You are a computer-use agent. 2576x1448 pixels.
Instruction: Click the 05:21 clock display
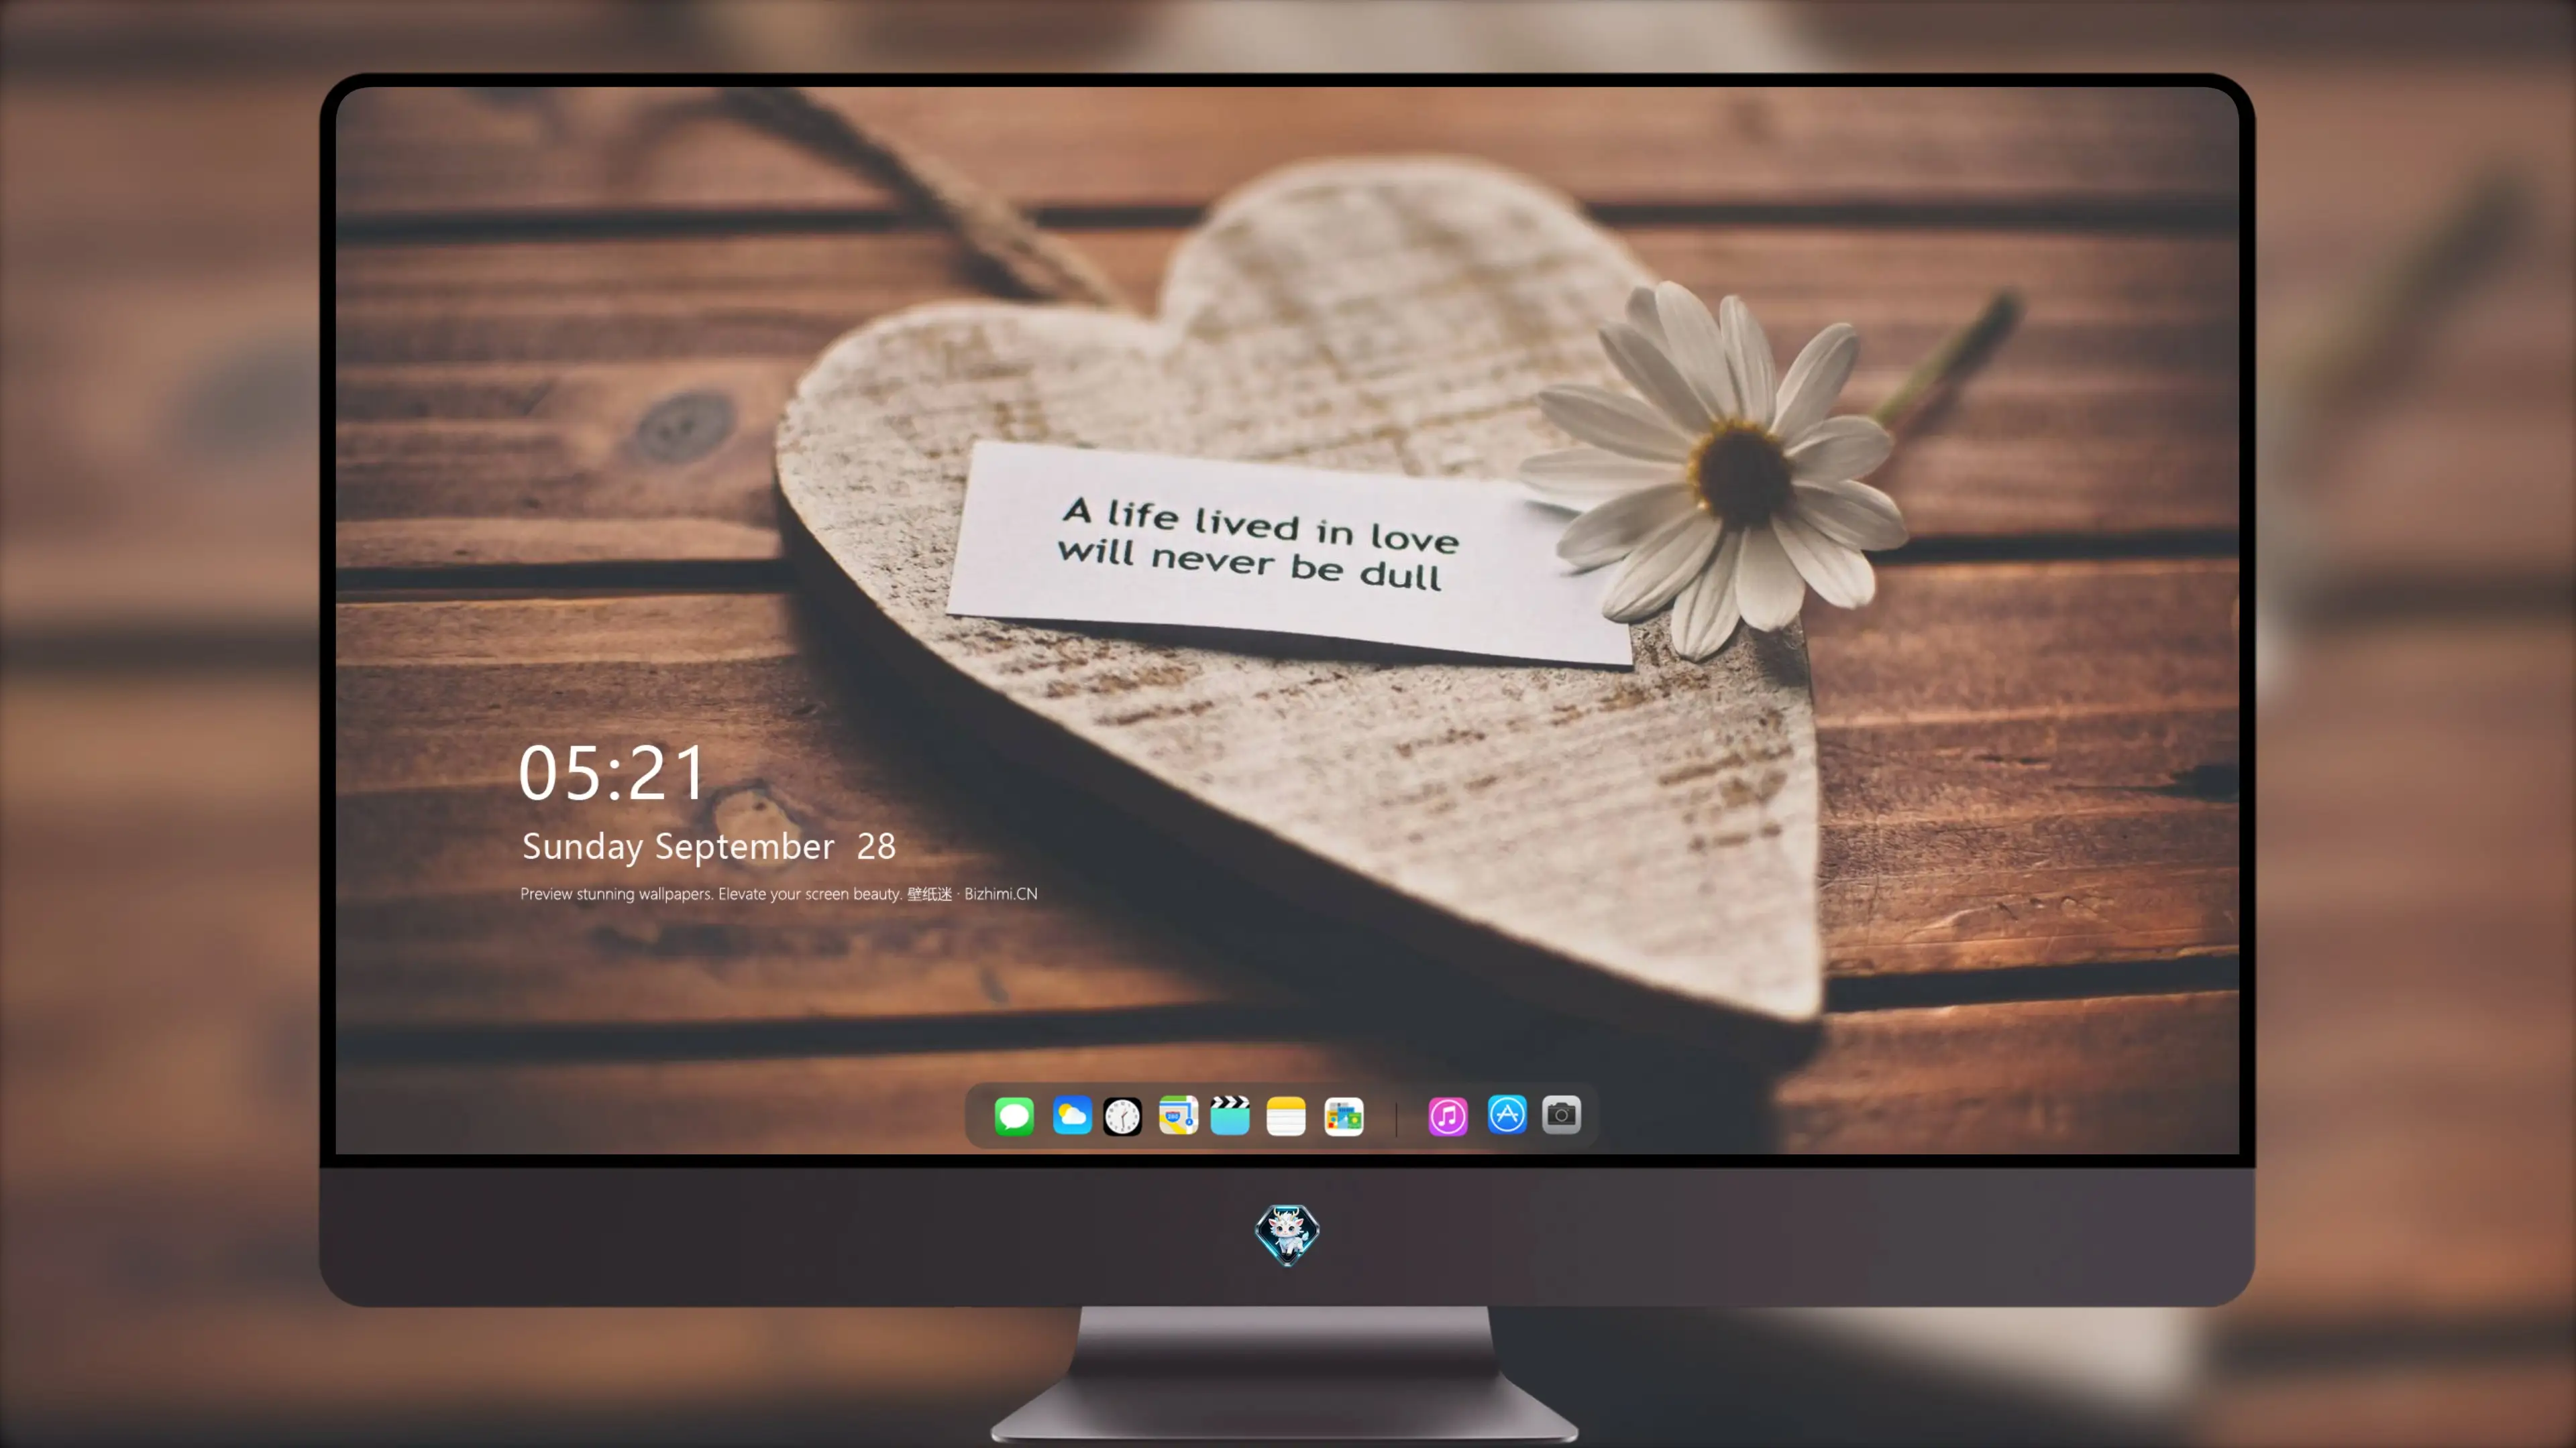pos(612,772)
